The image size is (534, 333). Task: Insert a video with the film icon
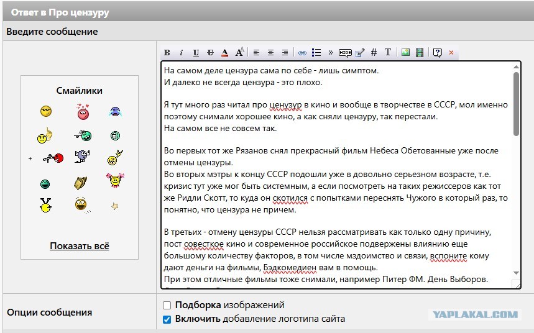(x=420, y=52)
